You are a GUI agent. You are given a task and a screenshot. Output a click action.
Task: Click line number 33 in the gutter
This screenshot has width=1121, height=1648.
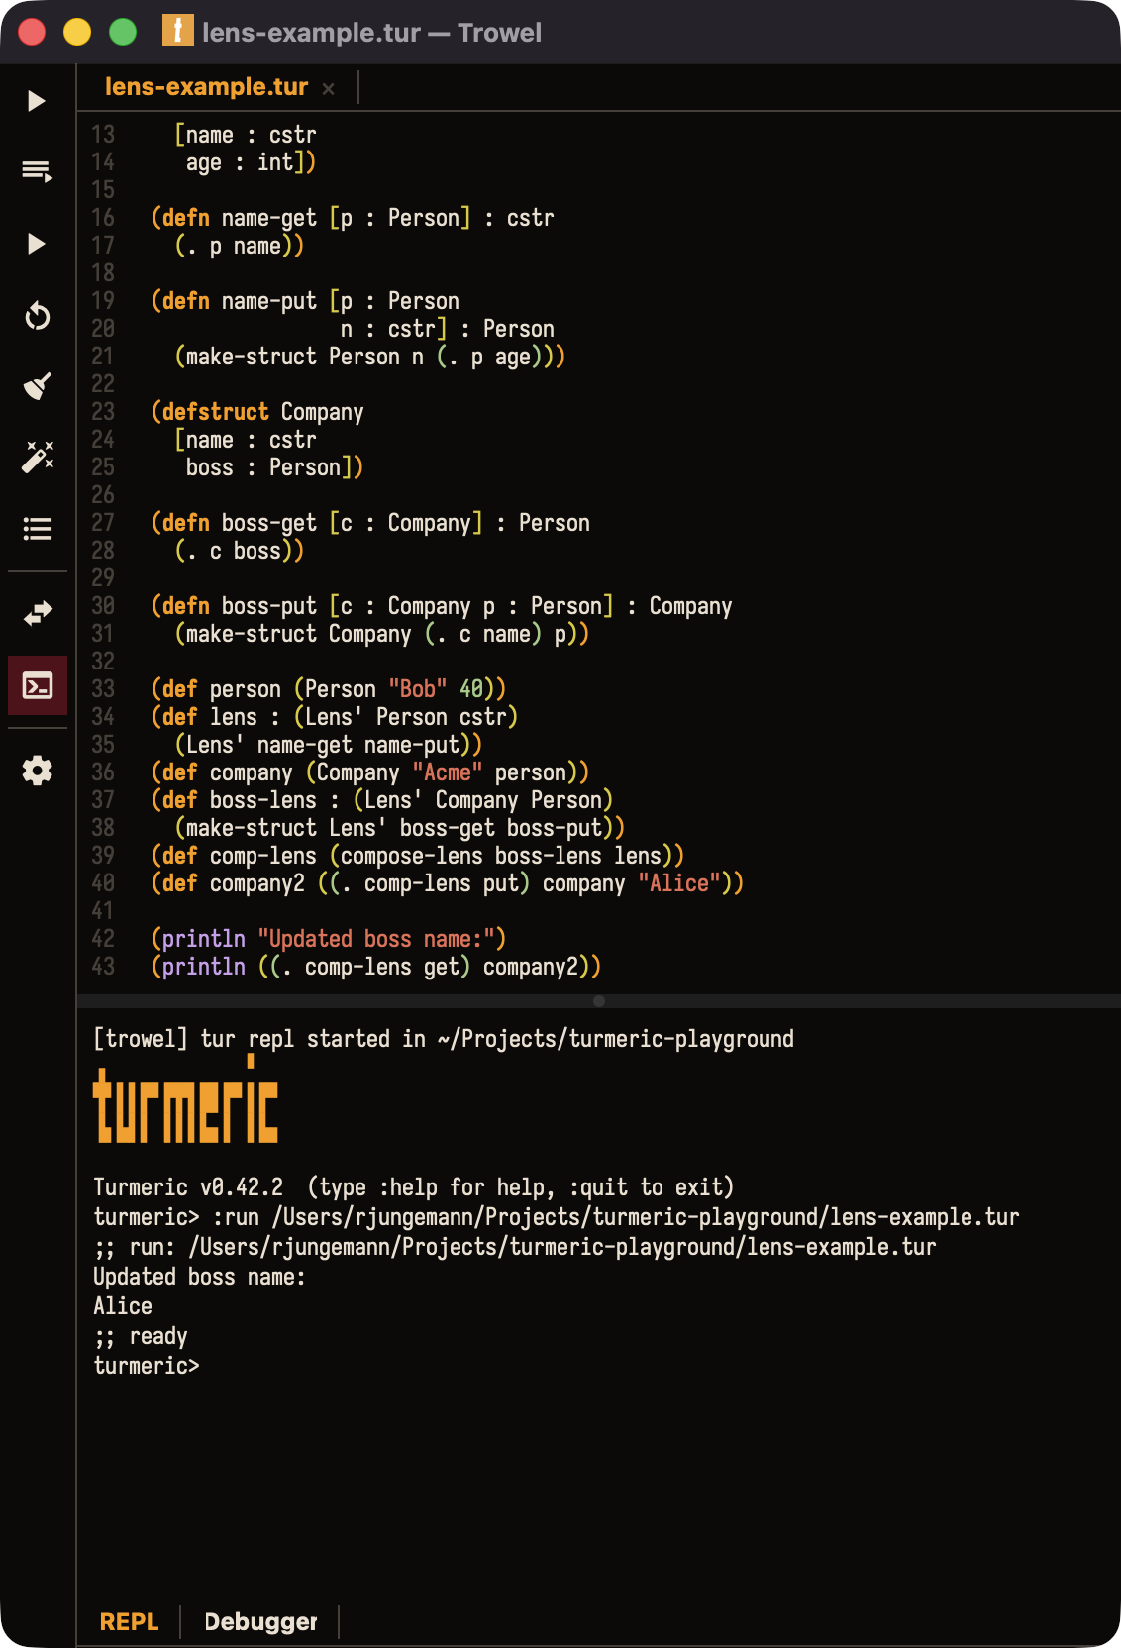pyautogui.click(x=103, y=689)
